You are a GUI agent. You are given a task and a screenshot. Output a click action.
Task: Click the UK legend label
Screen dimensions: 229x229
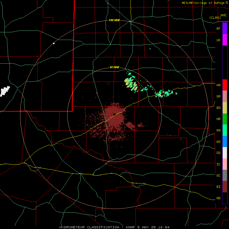point(218,40)
